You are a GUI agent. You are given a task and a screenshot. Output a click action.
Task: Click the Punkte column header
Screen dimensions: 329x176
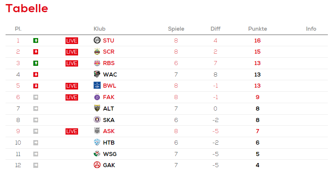[x=258, y=29]
